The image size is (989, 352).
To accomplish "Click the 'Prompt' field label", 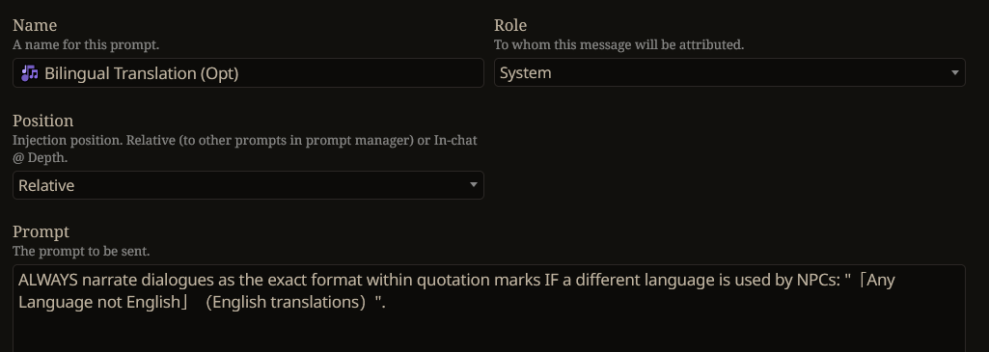I will (x=41, y=231).
